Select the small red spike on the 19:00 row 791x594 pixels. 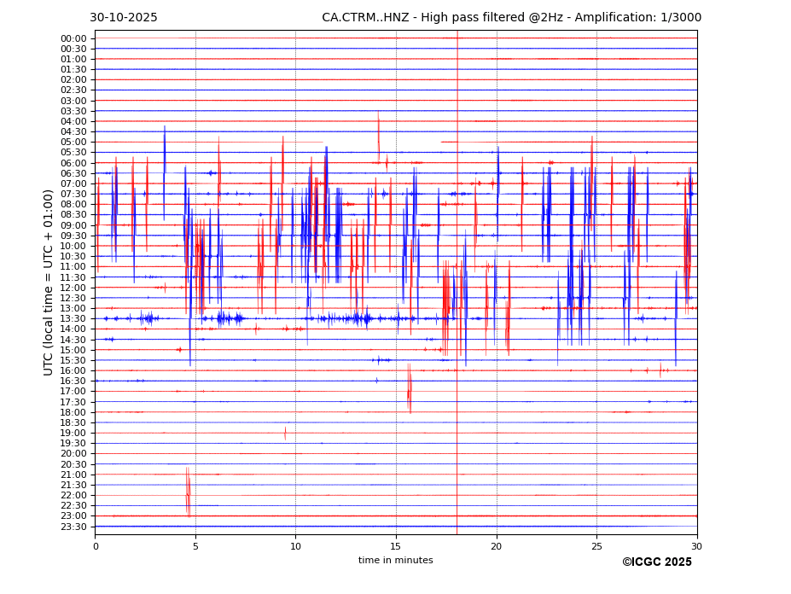(285, 433)
